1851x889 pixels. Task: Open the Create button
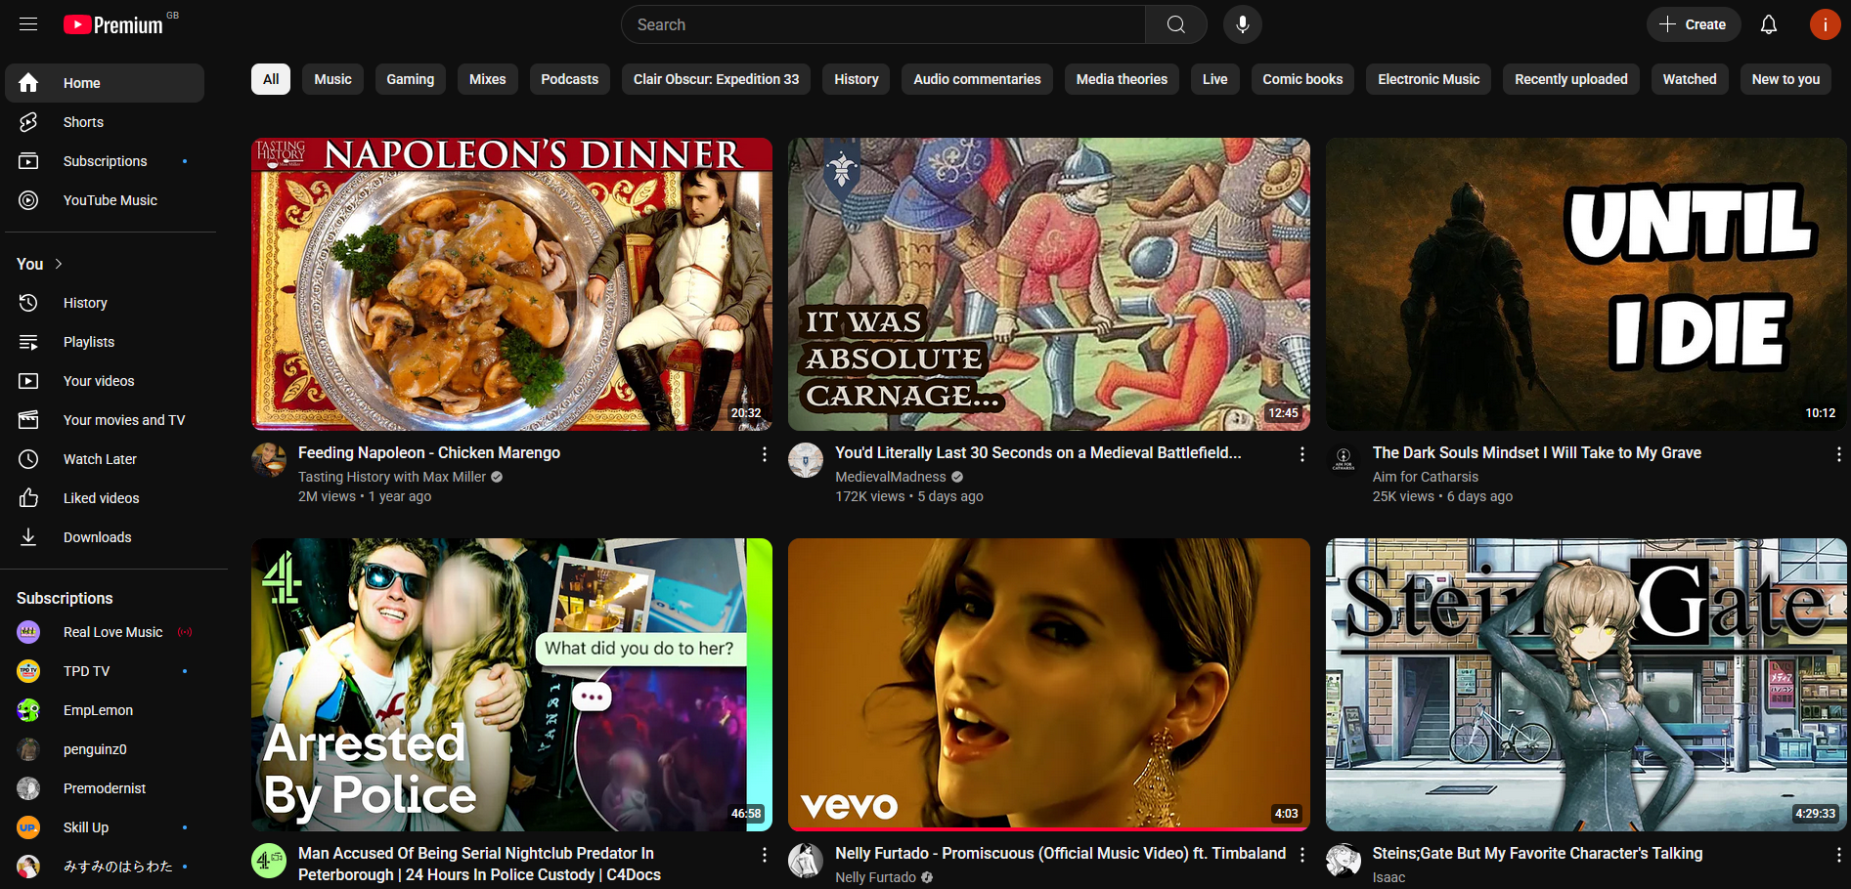tap(1694, 24)
